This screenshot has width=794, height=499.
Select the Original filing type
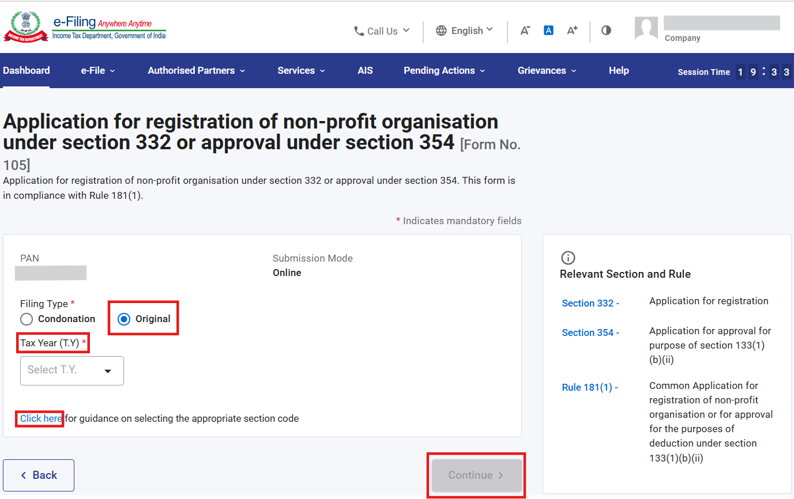(x=124, y=319)
